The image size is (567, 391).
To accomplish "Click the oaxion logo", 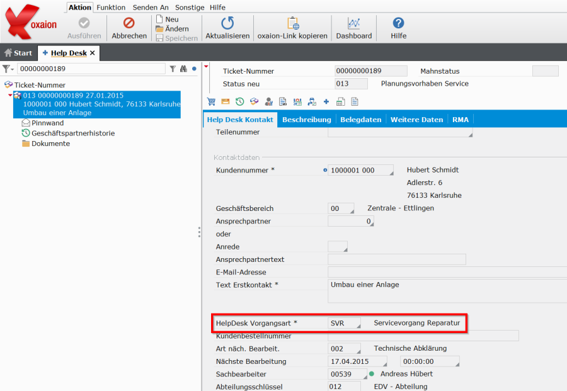I will (x=31, y=23).
